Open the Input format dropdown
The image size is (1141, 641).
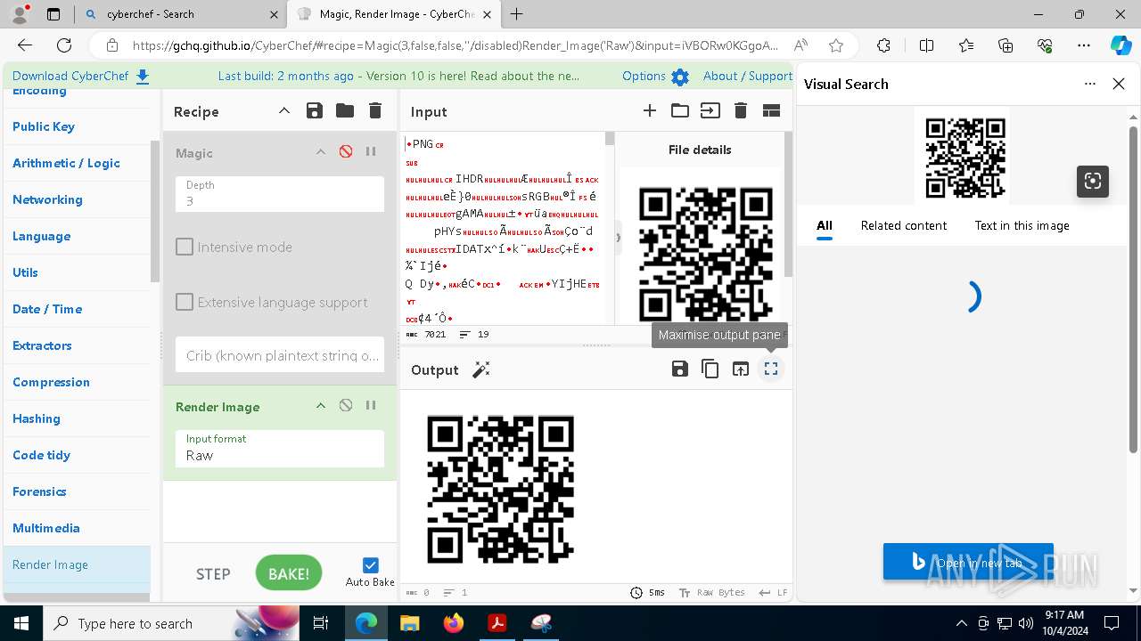pos(280,448)
